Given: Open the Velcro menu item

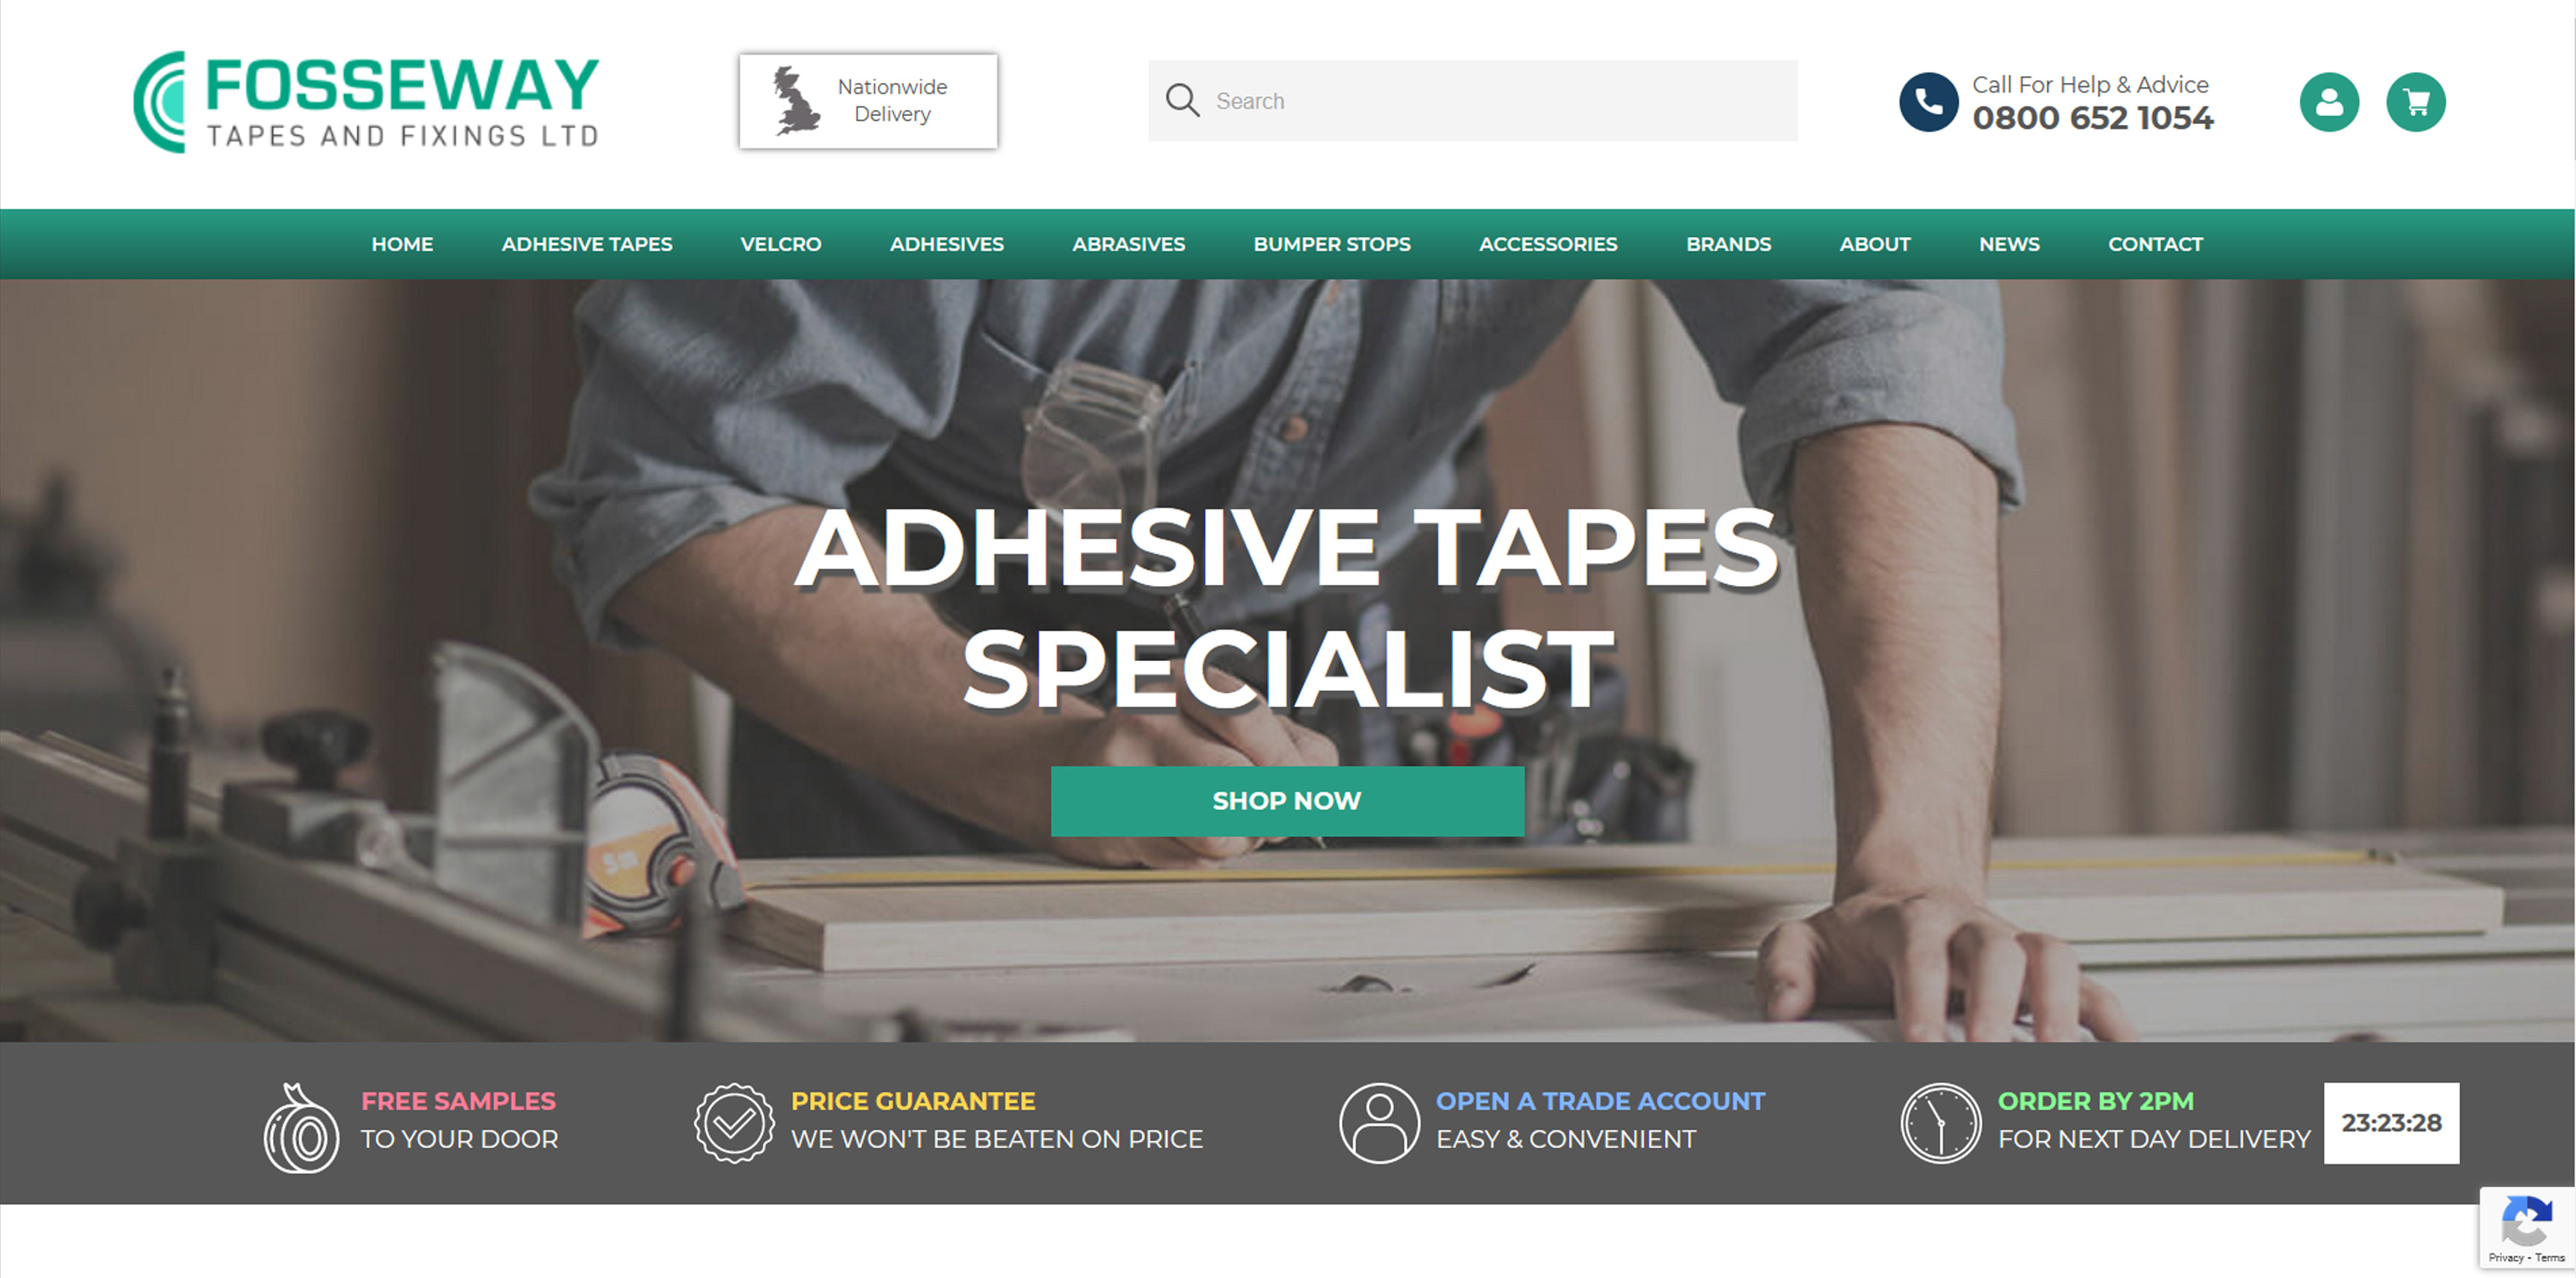Looking at the screenshot, I should click(780, 244).
